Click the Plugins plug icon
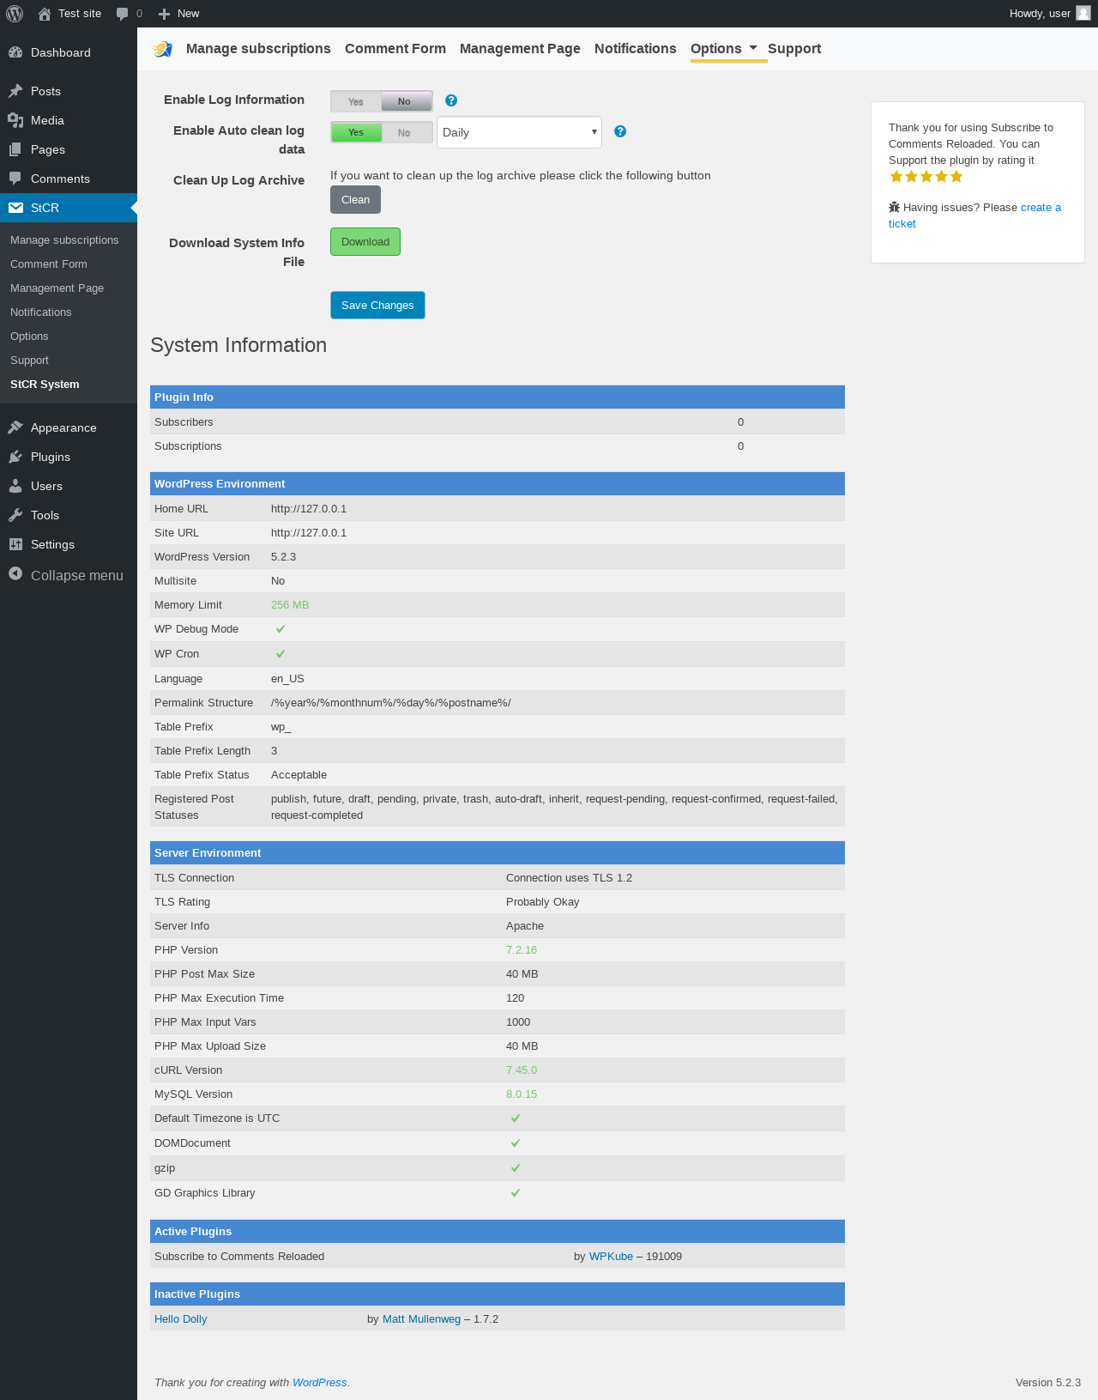 15,457
